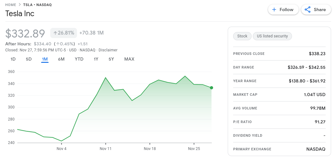Click the Share button

pyautogui.click(x=316, y=10)
